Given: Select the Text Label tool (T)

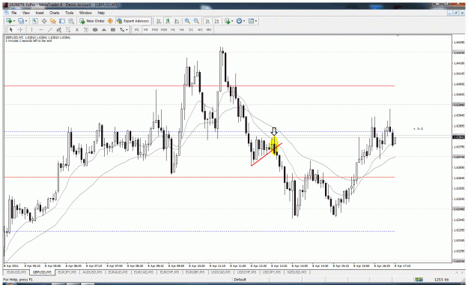Looking at the screenshot, I should [x=85, y=29].
